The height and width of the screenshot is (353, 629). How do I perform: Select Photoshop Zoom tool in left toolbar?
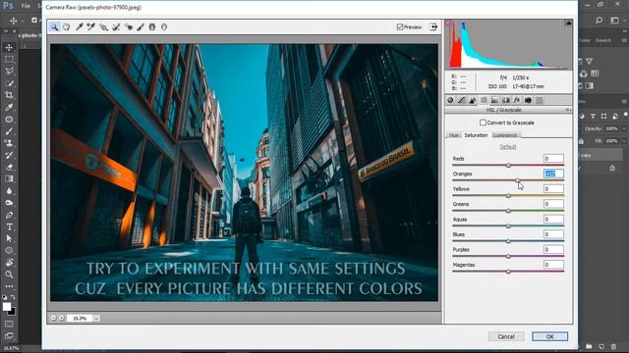[9, 275]
